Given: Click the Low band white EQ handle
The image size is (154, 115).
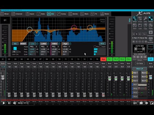Looking at the screenshot, I should (30, 29).
